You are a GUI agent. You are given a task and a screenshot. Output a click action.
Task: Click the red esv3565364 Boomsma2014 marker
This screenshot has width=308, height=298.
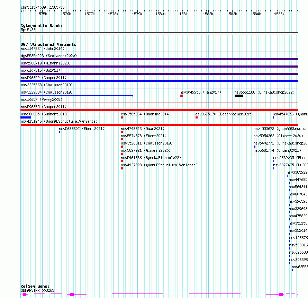coord(122,117)
